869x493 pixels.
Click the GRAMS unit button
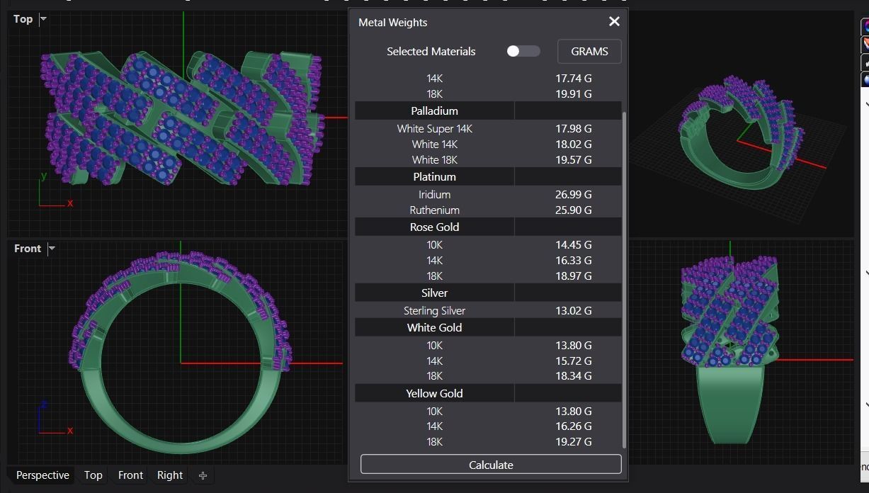coord(589,51)
